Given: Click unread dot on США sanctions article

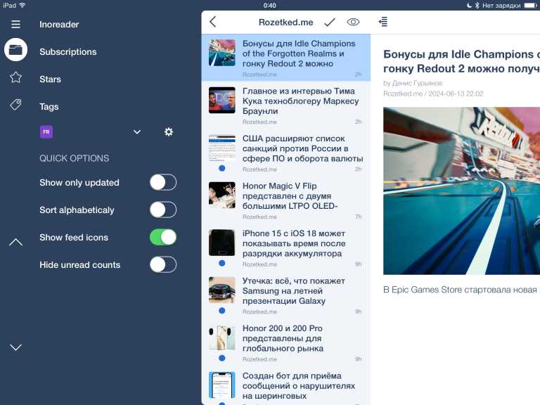Looking at the screenshot, I should [x=222, y=169].
